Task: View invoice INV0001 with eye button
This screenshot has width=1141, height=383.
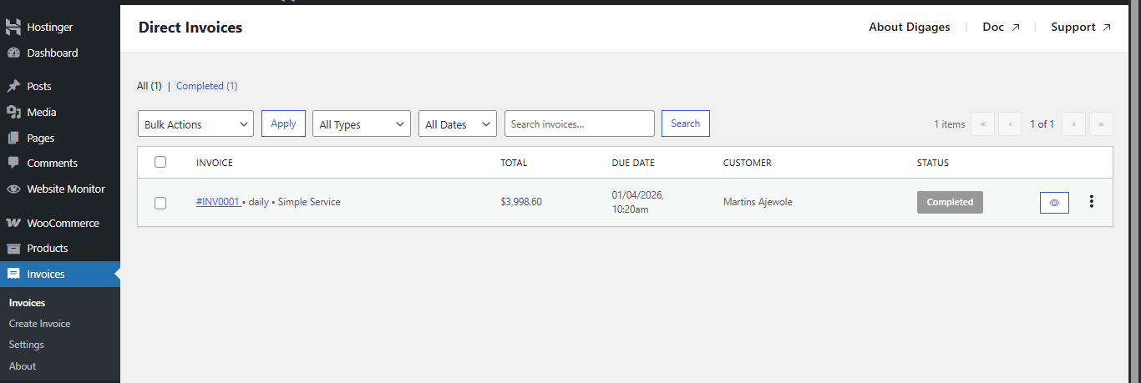Action: point(1054,202)
